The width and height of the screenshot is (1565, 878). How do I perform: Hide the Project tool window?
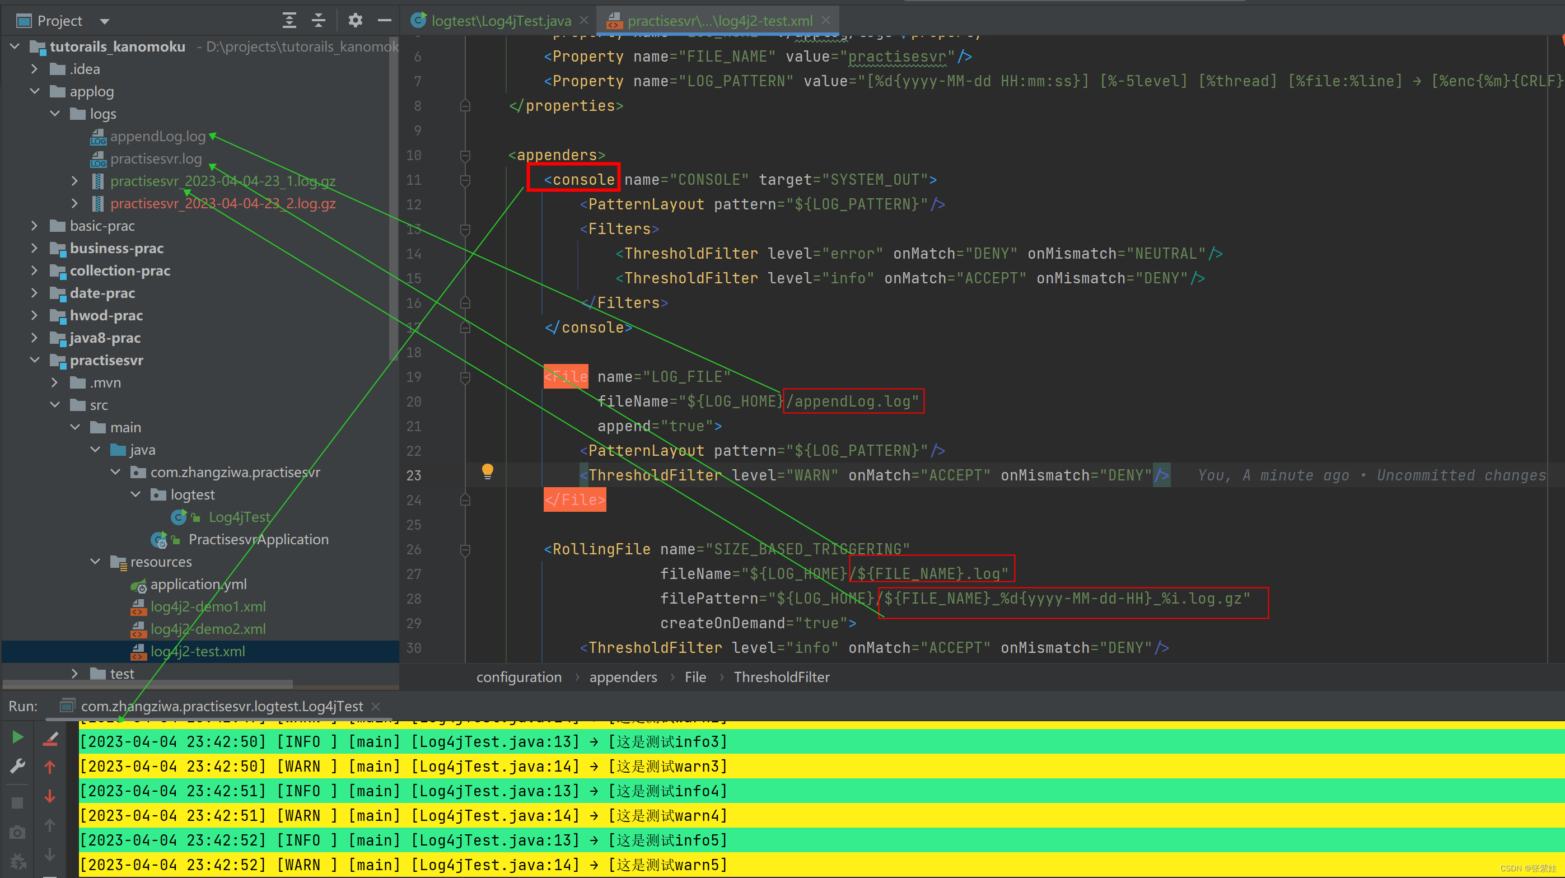pos(385,20)
